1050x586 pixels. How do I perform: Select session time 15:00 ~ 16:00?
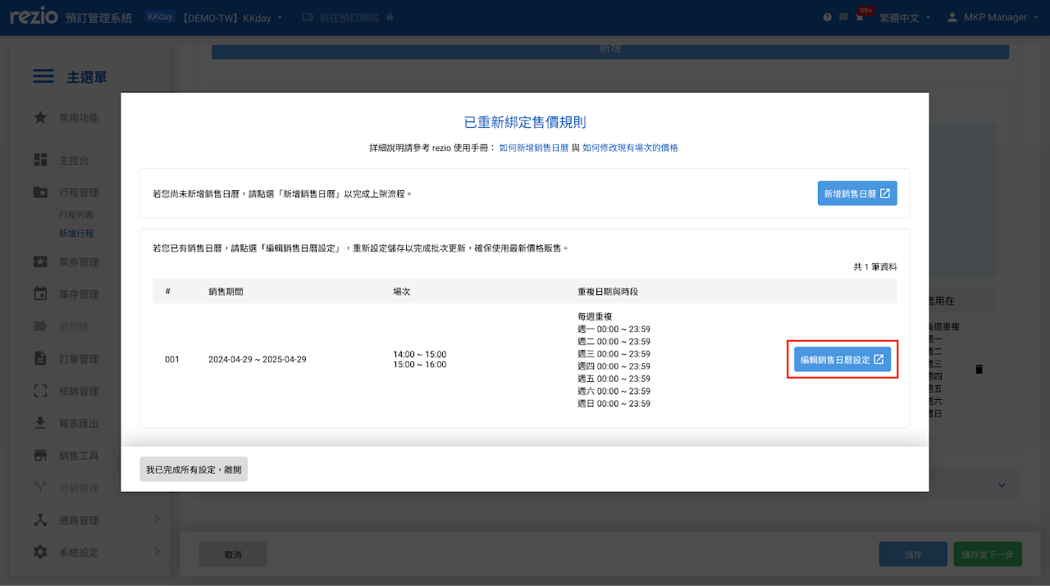click(420, 365)
